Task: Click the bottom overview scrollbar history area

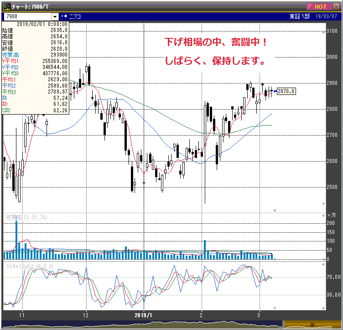Action: (x=137, y=325)
